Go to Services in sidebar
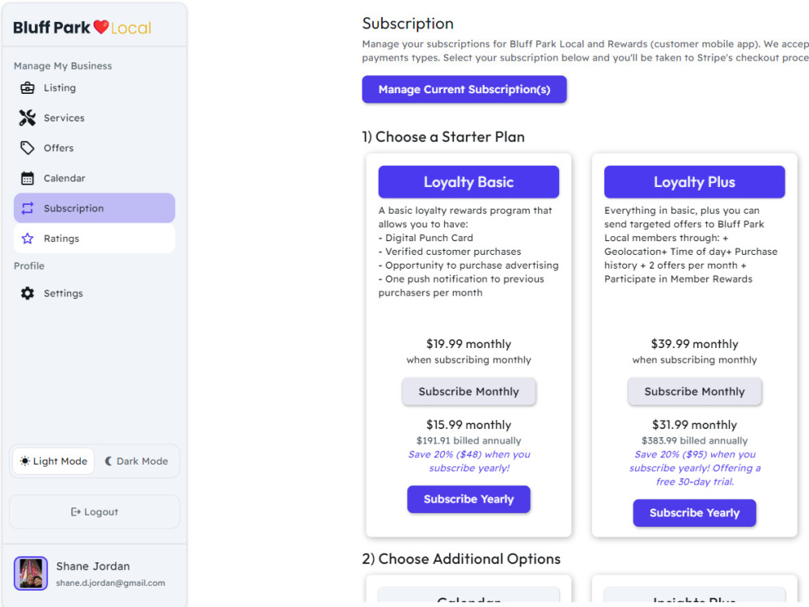Viewport: 809px width, 607px height. (x=95, y=117)
